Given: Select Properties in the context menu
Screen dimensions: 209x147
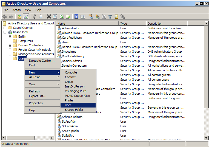Looking at the screenshot, I should point(42,103).
